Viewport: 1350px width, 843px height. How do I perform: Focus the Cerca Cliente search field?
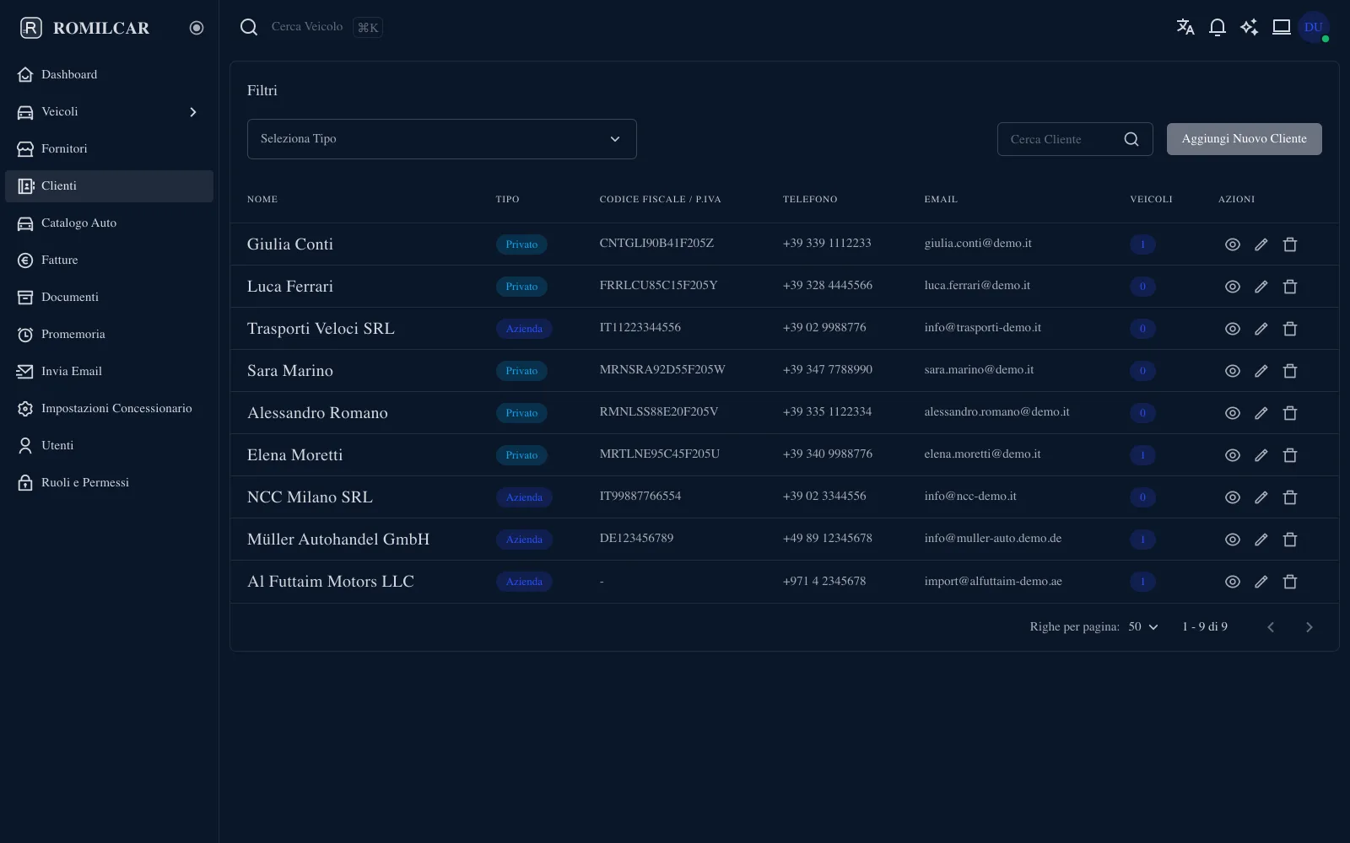1075,139
